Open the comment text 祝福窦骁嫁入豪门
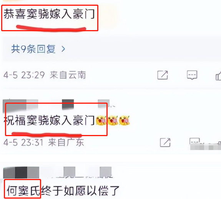Viewport: 221px width, 199px height. (x=49, y=120)
